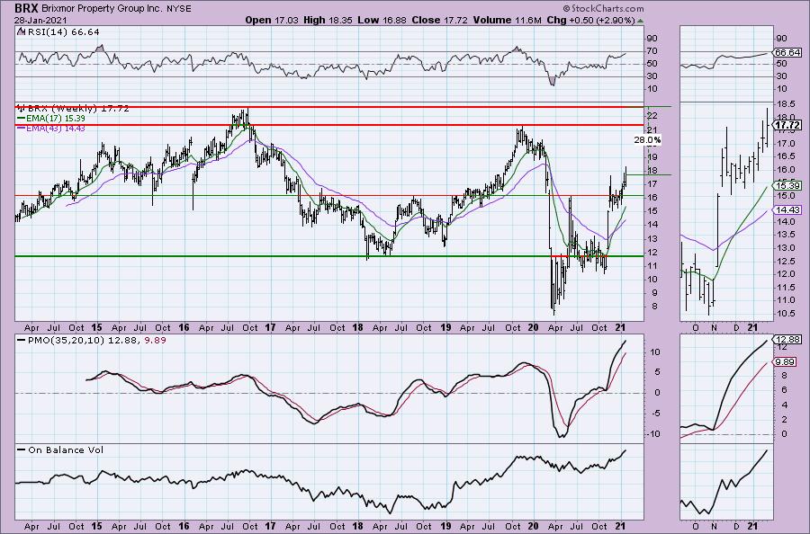Viewport: 810px width, 534px height.
Task: Click the 15.39 EMA tag on right axis
Action: (788, 185)
